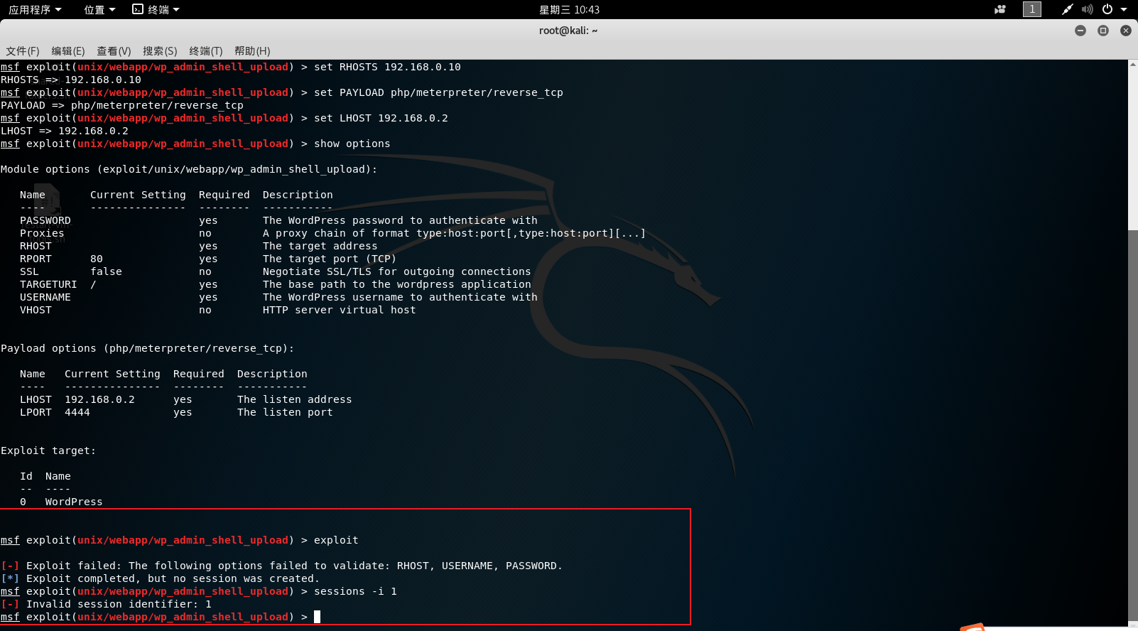Click the PASSWORD option name
The height and width of the screenshot is (631, 1138).
coord(45,220)
